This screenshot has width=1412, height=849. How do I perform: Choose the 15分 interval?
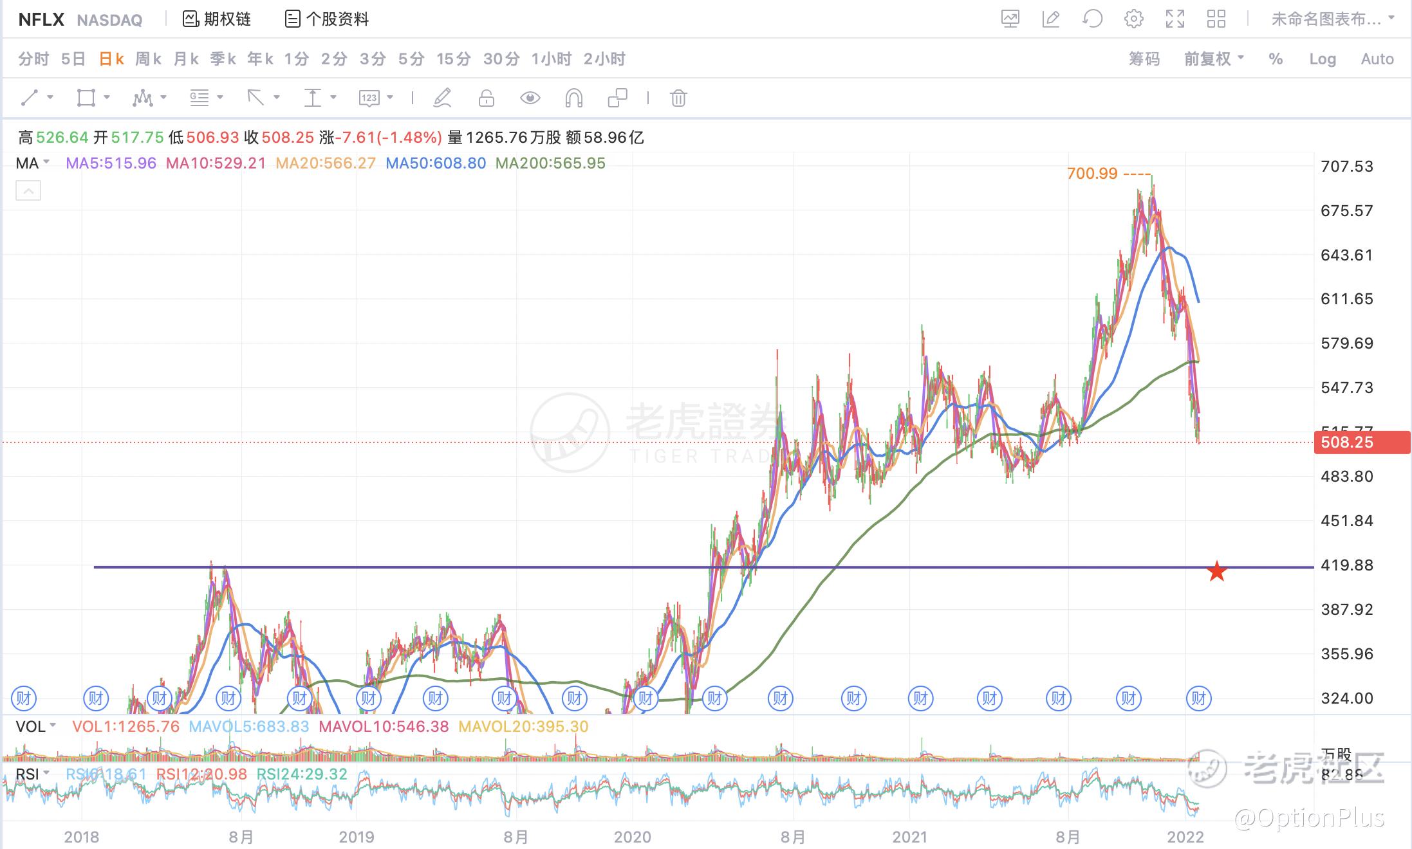pos(454,59)
